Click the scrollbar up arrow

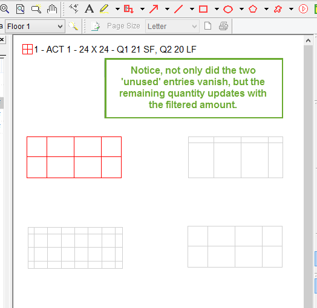[x=308, y=40]
